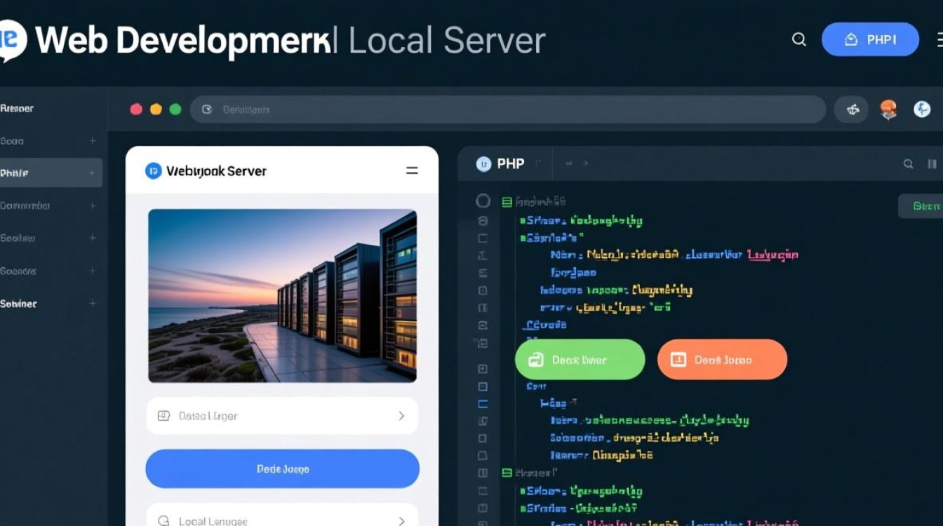
Task: Click the blue PHP button in header
Action: tap(870, 40)
